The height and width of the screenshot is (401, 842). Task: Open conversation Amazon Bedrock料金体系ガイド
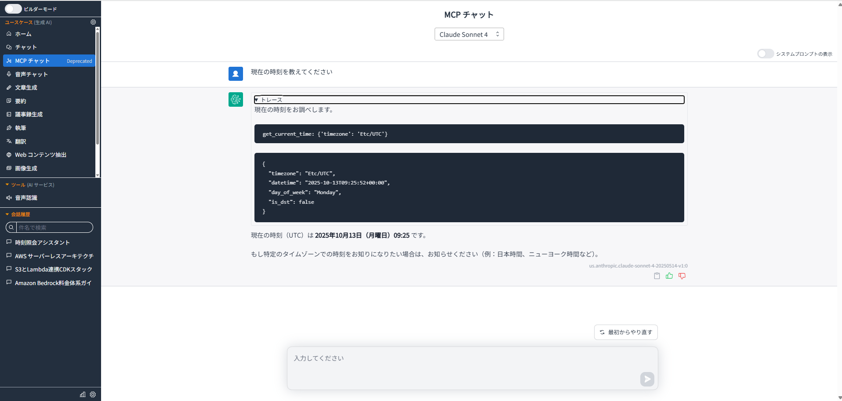click(x=50, y=283)
